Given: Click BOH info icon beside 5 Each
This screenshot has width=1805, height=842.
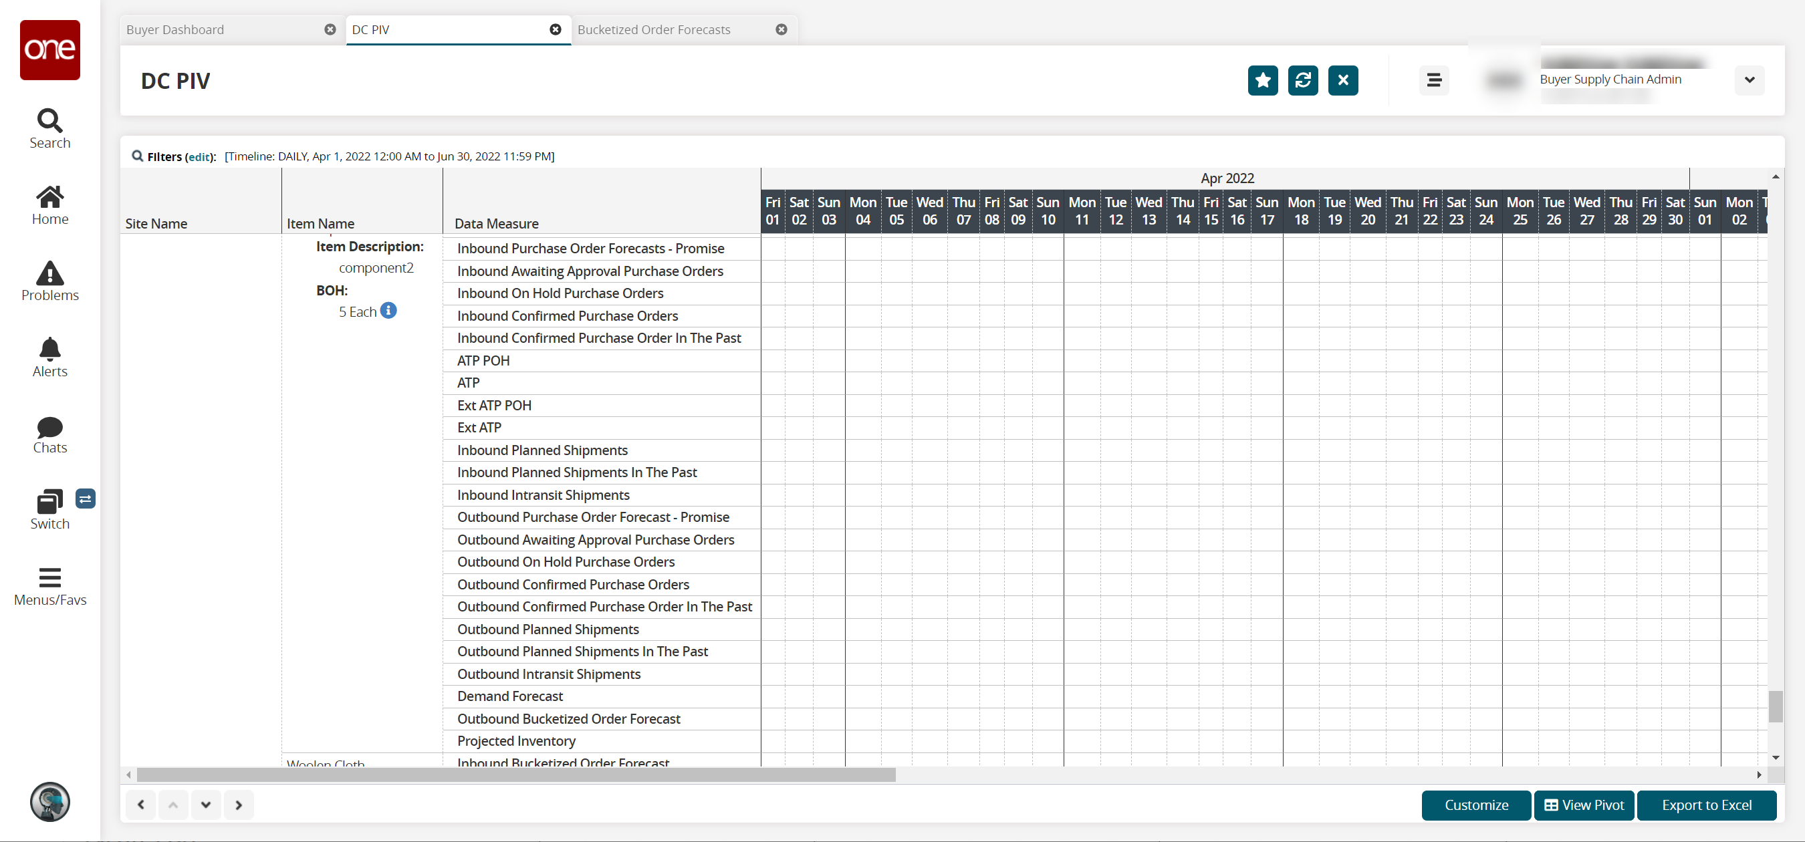Looking at the screenshot, I should coord(388,310).
